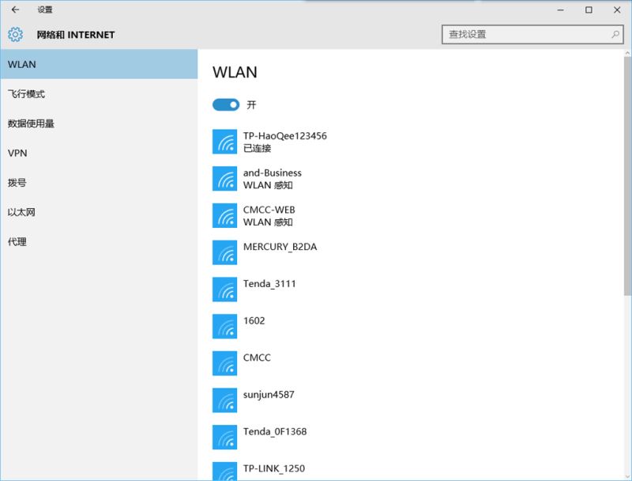Click the vertical scrollbar of network list

(x=627, y=174)
